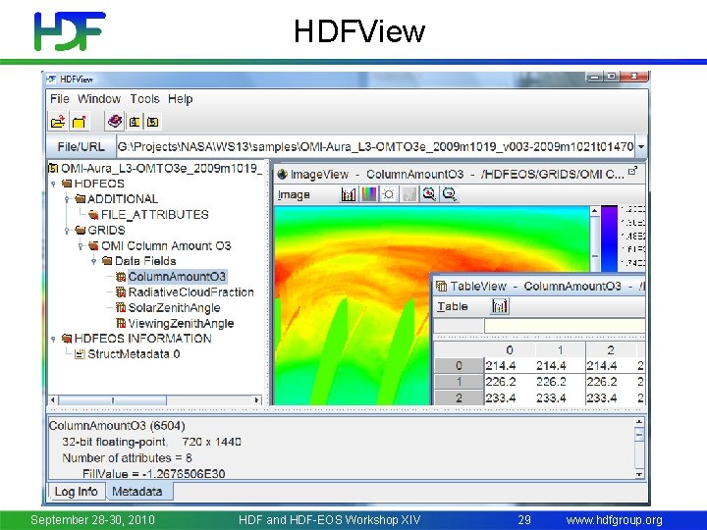Click tree panel scroll right arrow

point(256,399)
